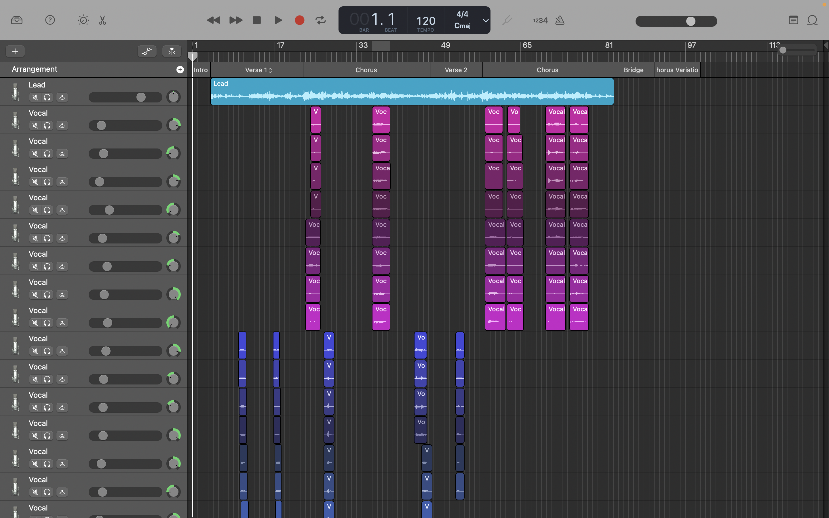Select the Bridge arrangement marker
Image resolution: width=829 pixels, height=518 pixels.
coord(634,70)
